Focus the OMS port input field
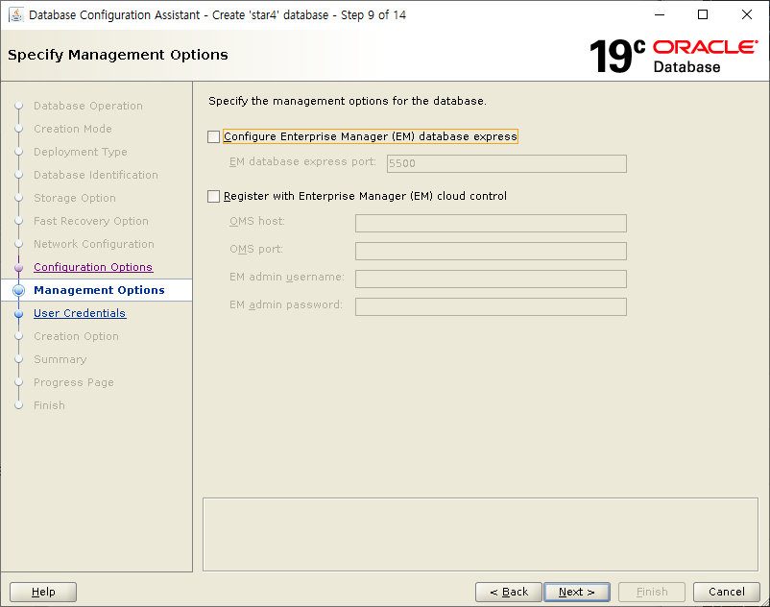770x607 pixels. 491,251
